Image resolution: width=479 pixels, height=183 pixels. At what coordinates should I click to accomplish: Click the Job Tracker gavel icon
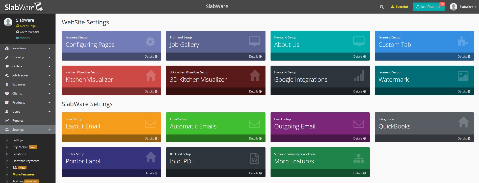[7, 75]
